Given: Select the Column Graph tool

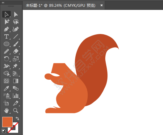Looking at the screenshot, I should [x=16, y=96].
